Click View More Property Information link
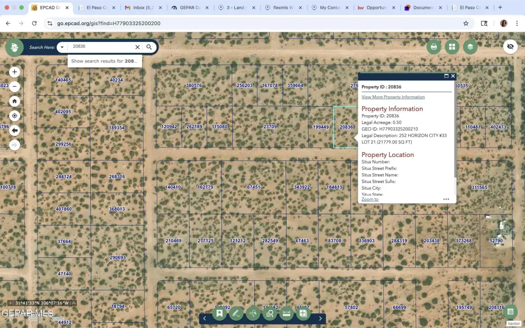 pos(393,97)
